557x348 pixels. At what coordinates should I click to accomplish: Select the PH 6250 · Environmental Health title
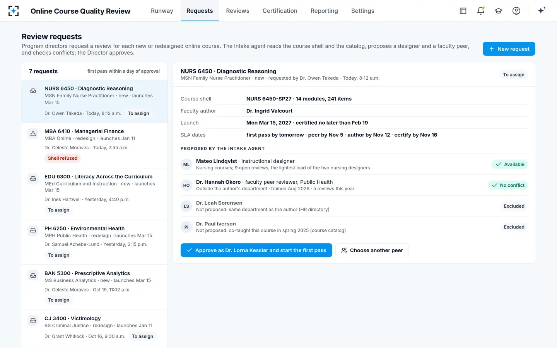[85, 229]
